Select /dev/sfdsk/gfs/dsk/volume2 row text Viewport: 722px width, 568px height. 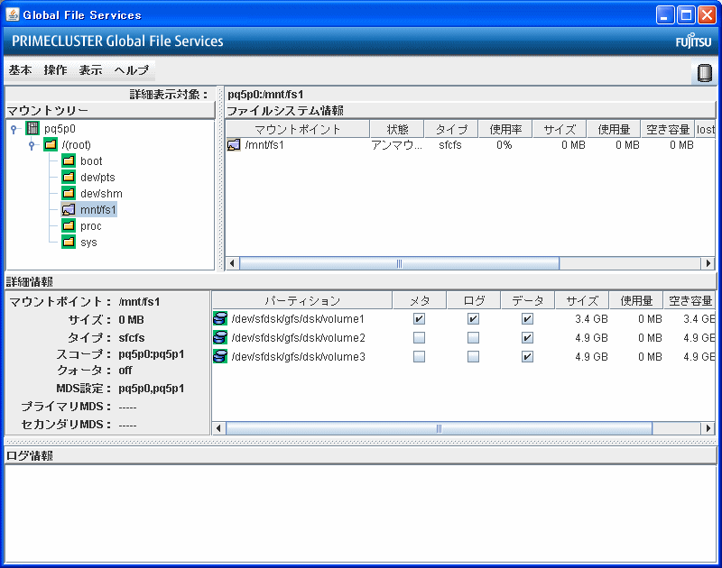coord(299,337)
